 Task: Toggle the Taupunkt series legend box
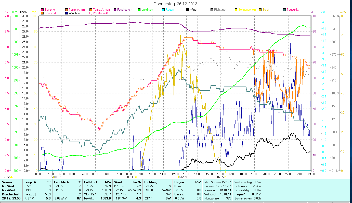point(284,10)
